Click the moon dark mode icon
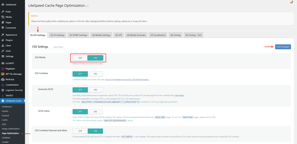This screenshot has height=144, width=297. click(291, 2)
